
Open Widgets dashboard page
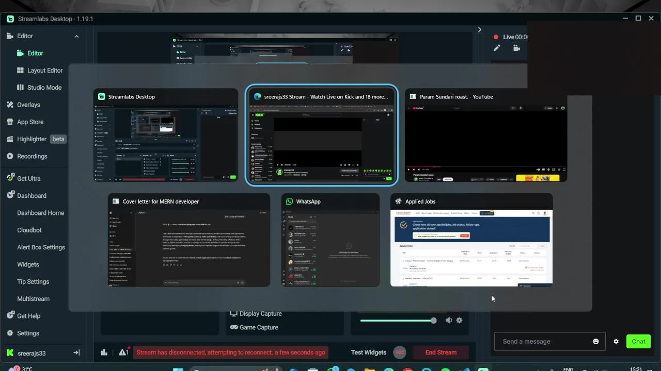click(28, 264)
